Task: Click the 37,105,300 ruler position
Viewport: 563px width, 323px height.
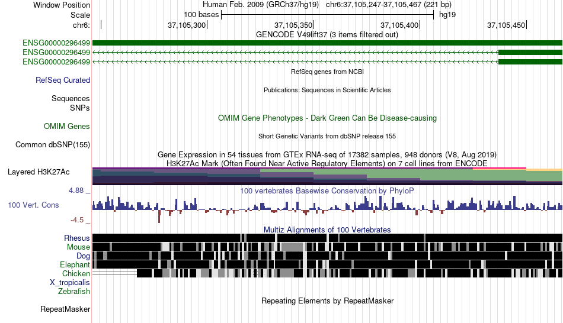Action: [x=187, y=25]
